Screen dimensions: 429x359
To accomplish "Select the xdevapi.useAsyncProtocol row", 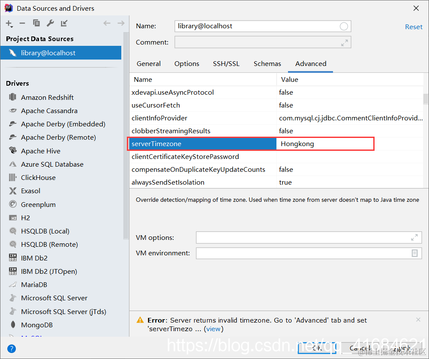I will [x=276, y=93].
